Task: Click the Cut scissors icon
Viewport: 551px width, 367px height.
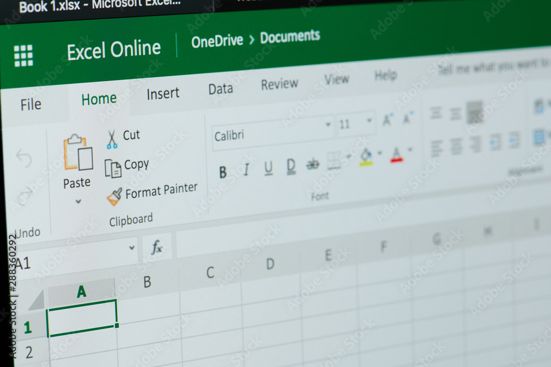Action: click(x=112, y=139)
